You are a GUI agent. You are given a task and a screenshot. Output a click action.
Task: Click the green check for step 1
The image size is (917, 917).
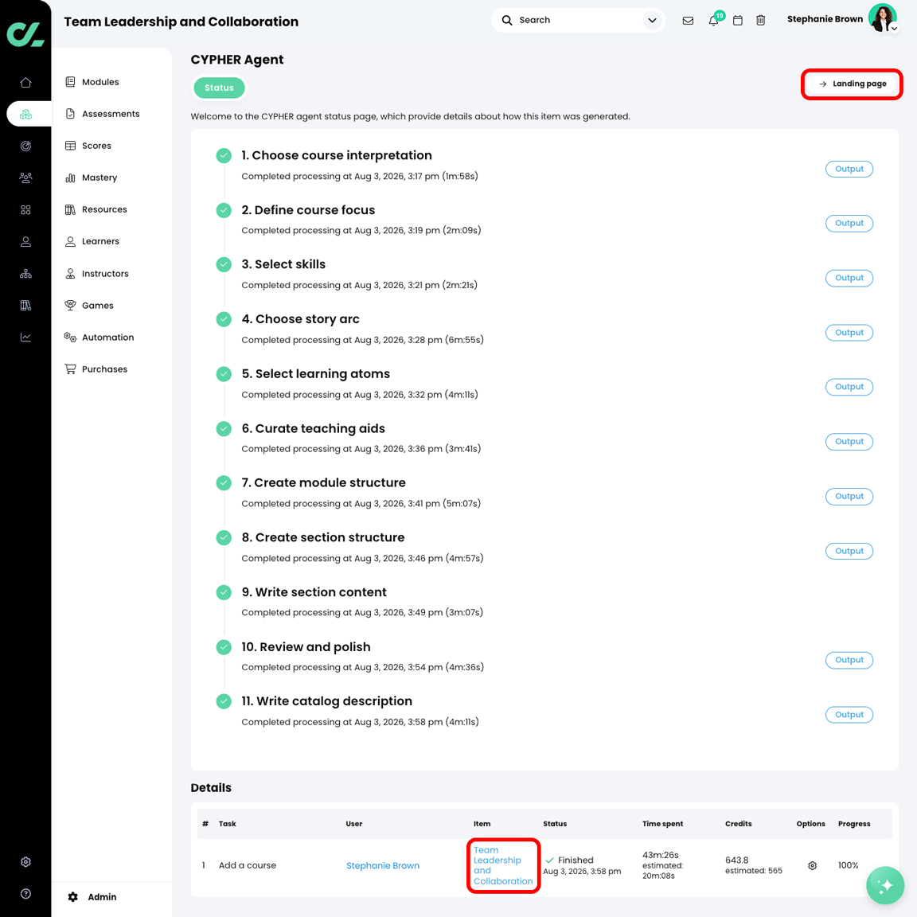[224, 155]
